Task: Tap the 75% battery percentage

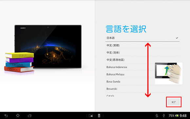Action: point(171,116)
